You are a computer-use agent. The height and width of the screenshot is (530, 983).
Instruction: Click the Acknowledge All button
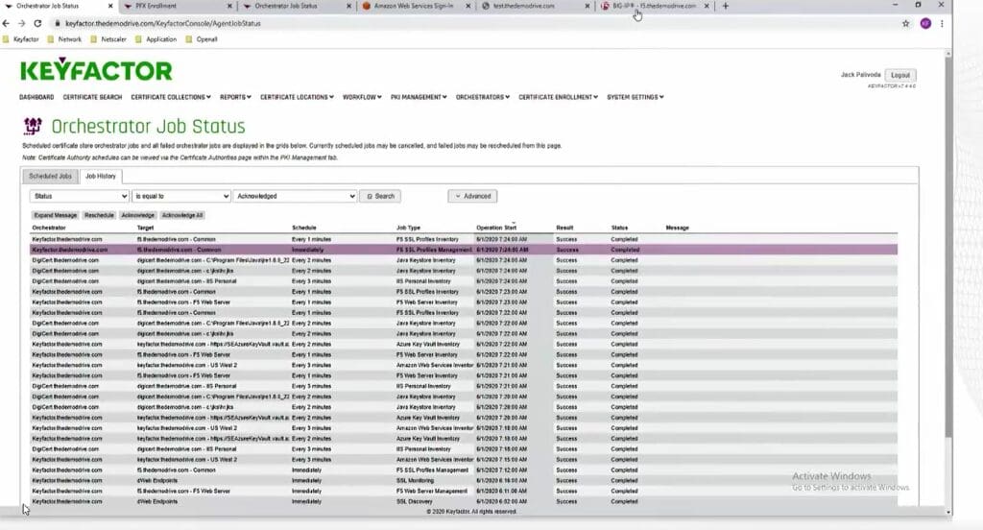tap(182, 215)
